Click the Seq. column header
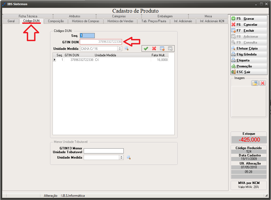This screenshot has height=200, width=271. [60, 55]
